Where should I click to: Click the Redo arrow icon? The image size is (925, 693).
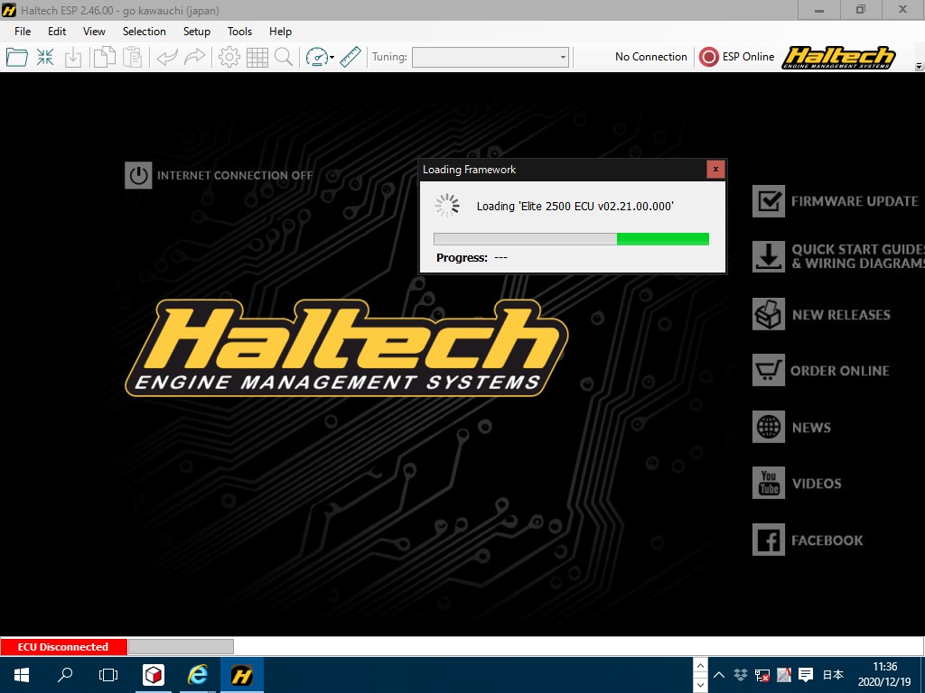tap(195, 57)
